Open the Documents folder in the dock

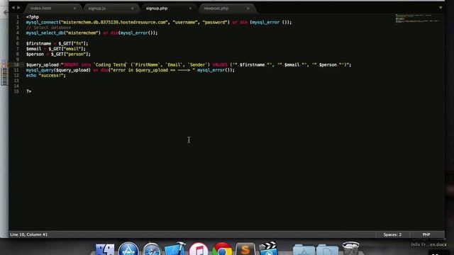point(327,250)
